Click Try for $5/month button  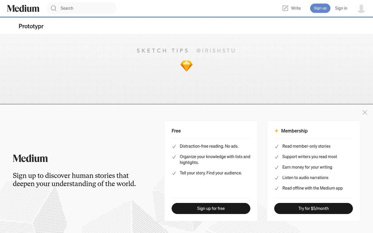[x=313, y=208]
